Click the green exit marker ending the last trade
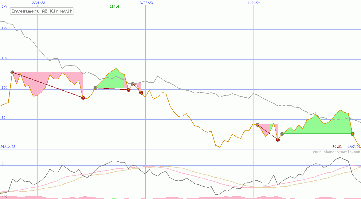Screen dimensions: 361x199 coord(352,134)
